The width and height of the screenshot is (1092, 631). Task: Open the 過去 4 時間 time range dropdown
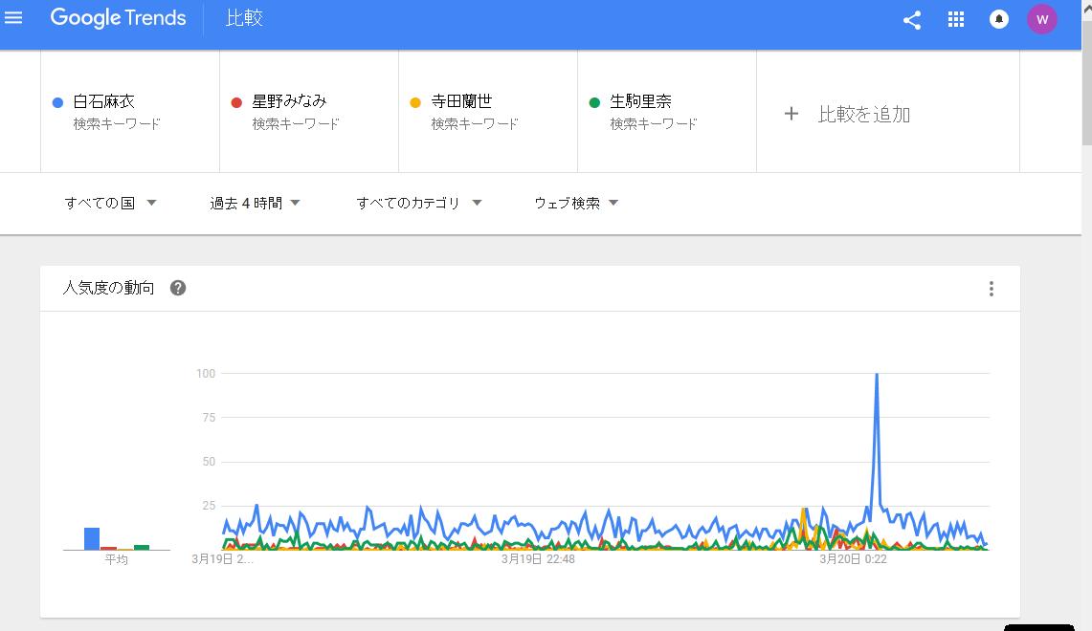click(255, 203)
